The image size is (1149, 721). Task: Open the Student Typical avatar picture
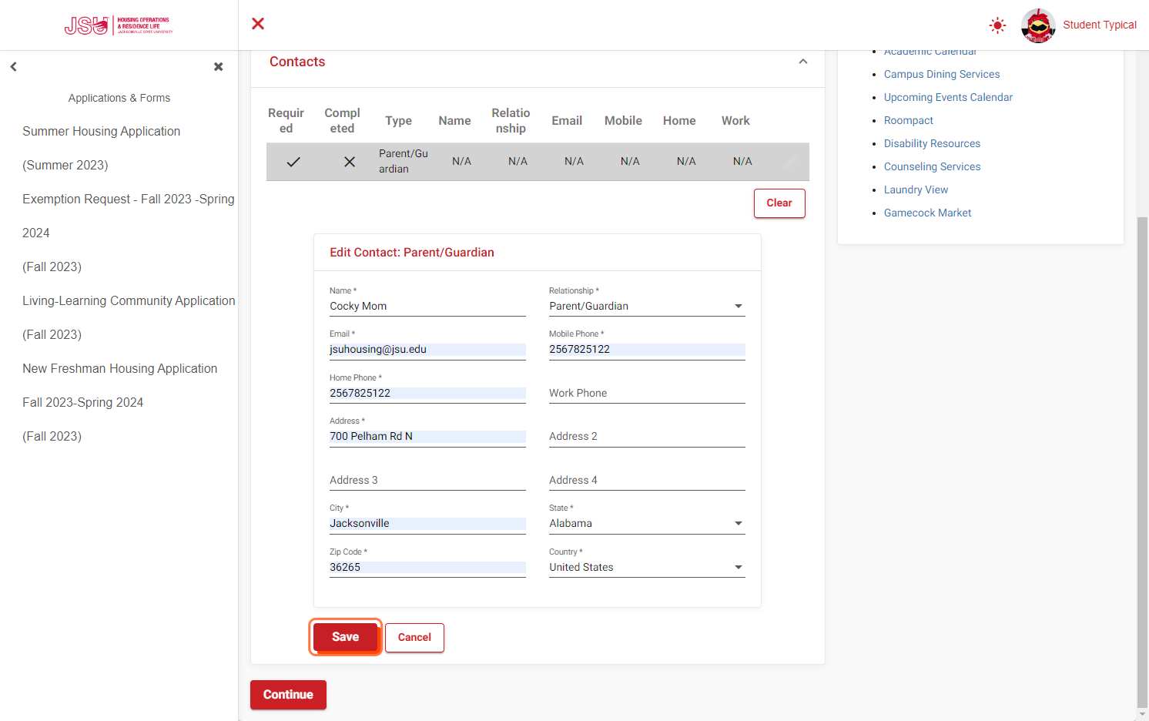coord(1038,25)
